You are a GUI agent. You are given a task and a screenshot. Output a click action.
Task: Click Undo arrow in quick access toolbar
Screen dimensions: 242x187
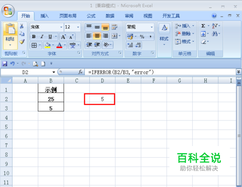point(12,64)
